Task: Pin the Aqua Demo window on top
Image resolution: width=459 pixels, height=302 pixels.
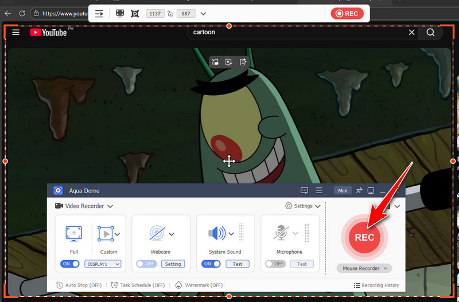Action: pyautogui.click(x=359, y=191)
